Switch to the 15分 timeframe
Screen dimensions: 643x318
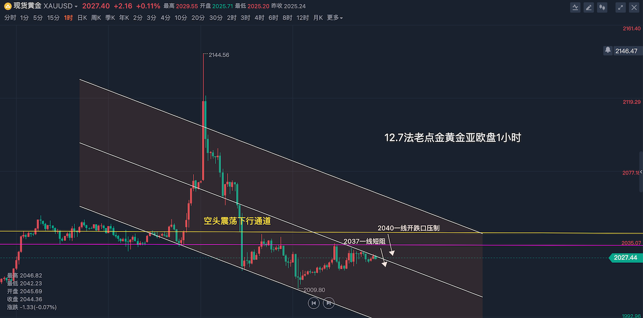click(53, 18)
